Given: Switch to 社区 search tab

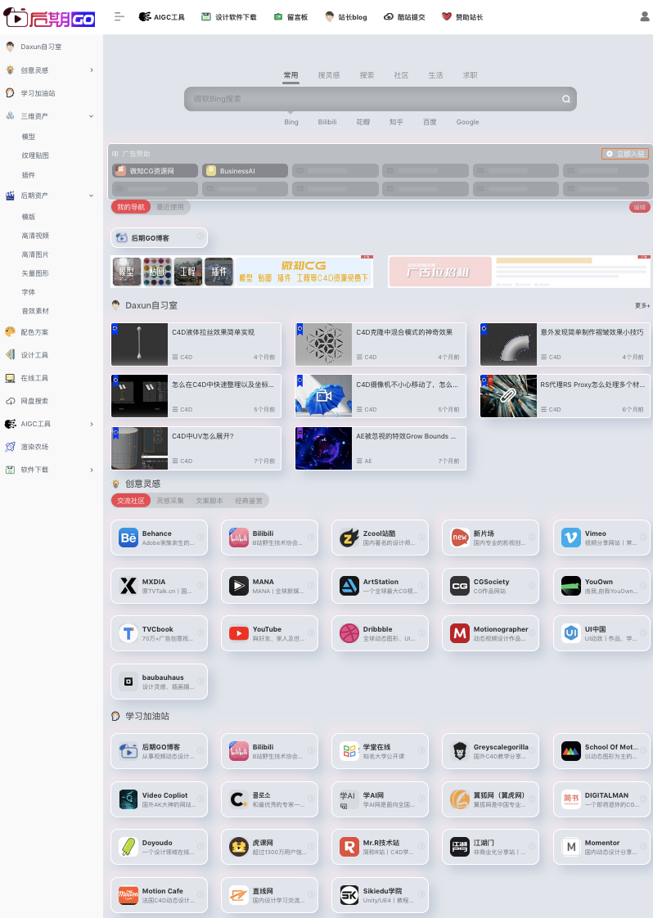Looking at the screenshot, I should click(401, 75).
